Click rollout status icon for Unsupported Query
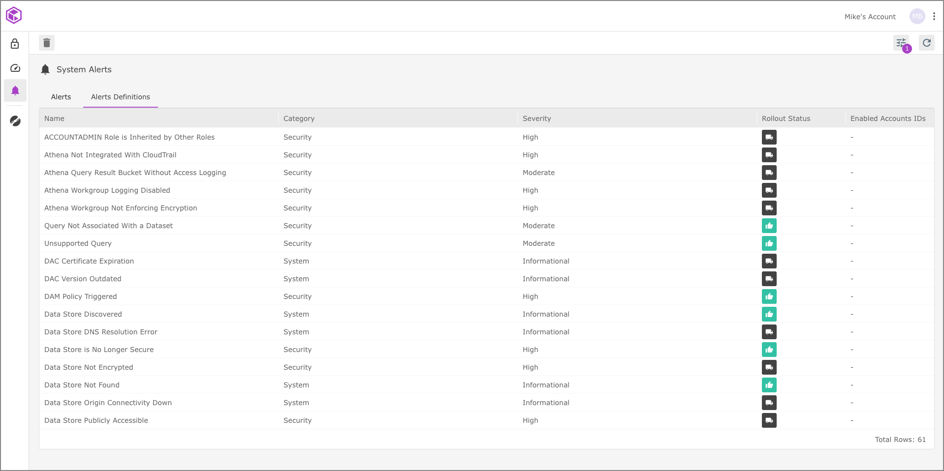Image resolution: width=944 pixels, height=471 pixels. (x=769, y=243)
